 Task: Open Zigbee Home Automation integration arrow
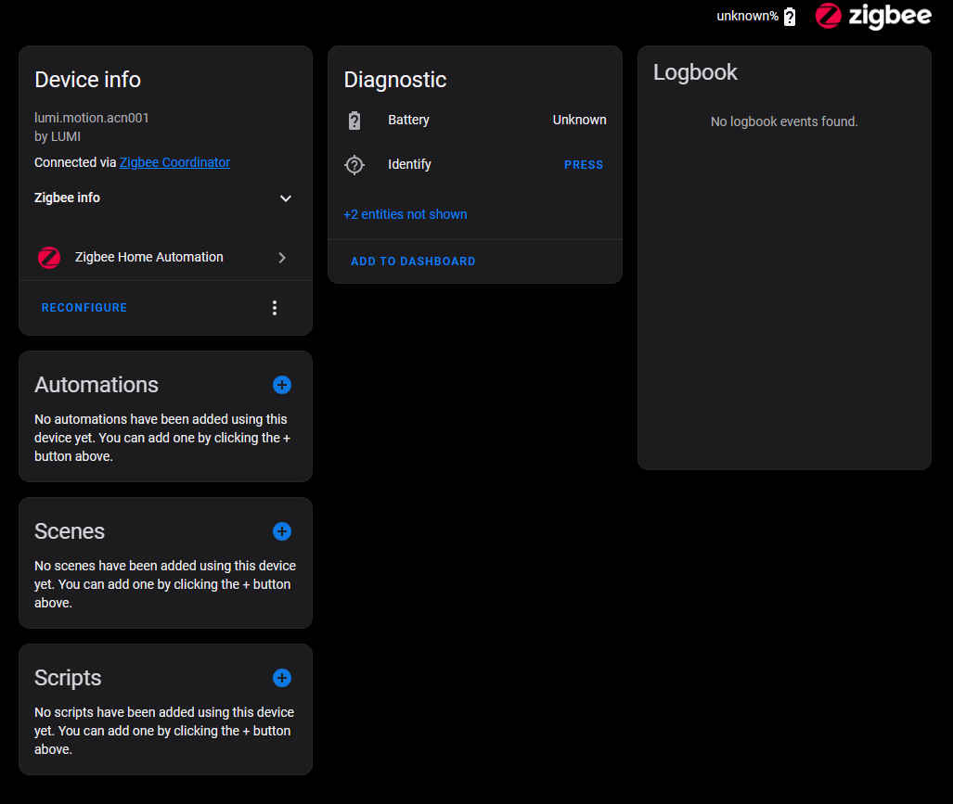tap(282, 258)
